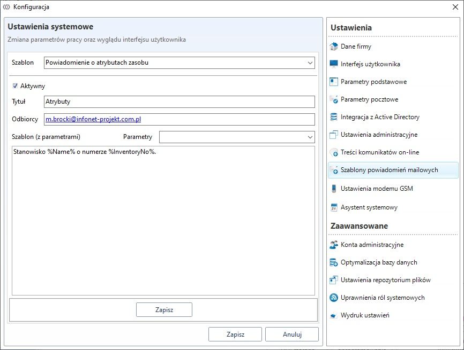Click the Dane firmy house icon
This screenshot has height=350, width=464.
pos(334,46)
